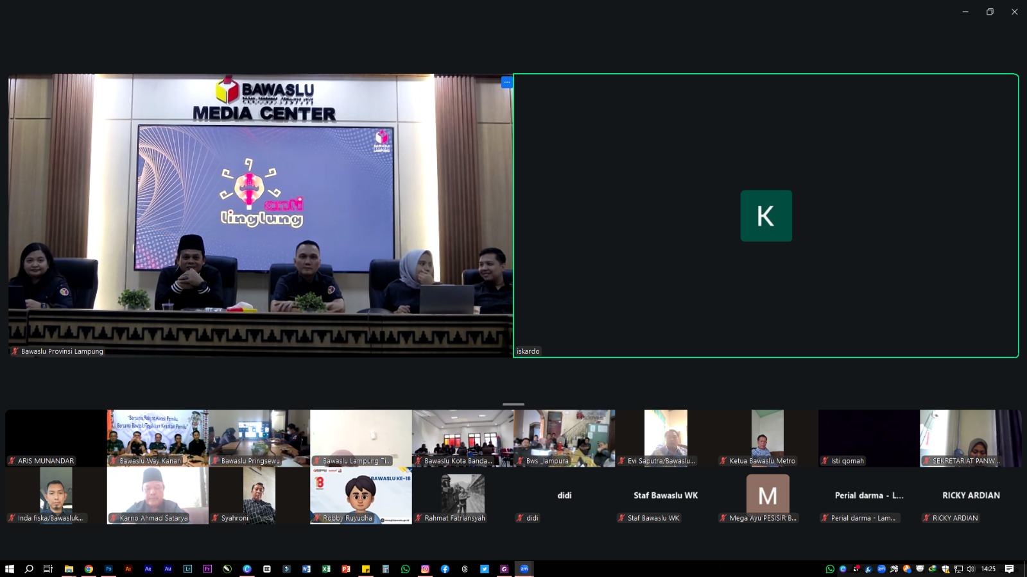The height and width of the screenshot is (577, 1027).
Task: Click Internet Download Manager tray icon
Action: point(933,569)
